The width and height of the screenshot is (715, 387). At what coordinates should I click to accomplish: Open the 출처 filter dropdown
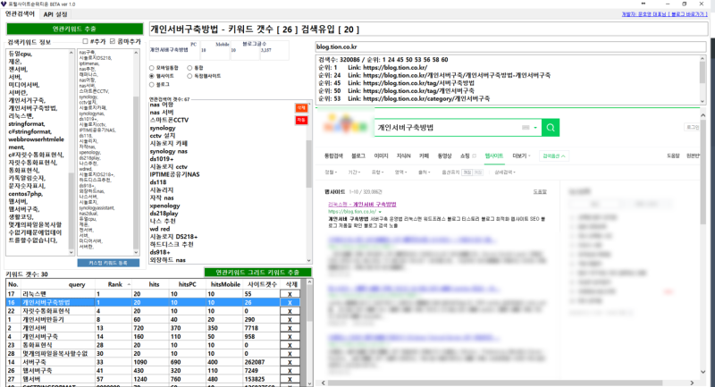pos(424,172)
